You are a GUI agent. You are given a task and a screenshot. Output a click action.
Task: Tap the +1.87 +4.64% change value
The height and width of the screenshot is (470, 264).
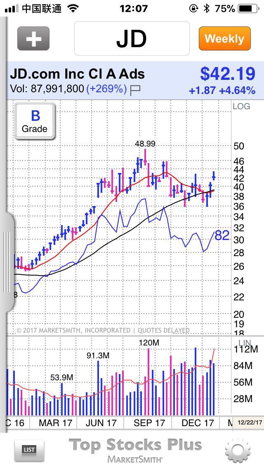point(222,90)
